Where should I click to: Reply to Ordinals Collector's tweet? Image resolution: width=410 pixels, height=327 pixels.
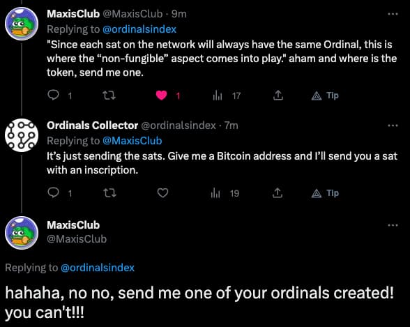[53, 193]
